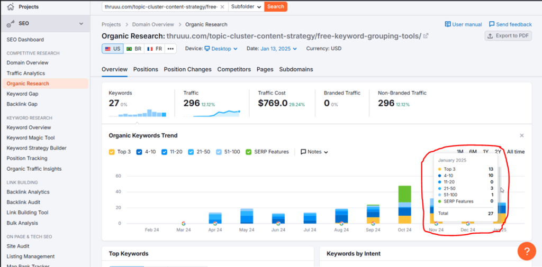
Task: Select the US database flag
Action: pos(112,49)
